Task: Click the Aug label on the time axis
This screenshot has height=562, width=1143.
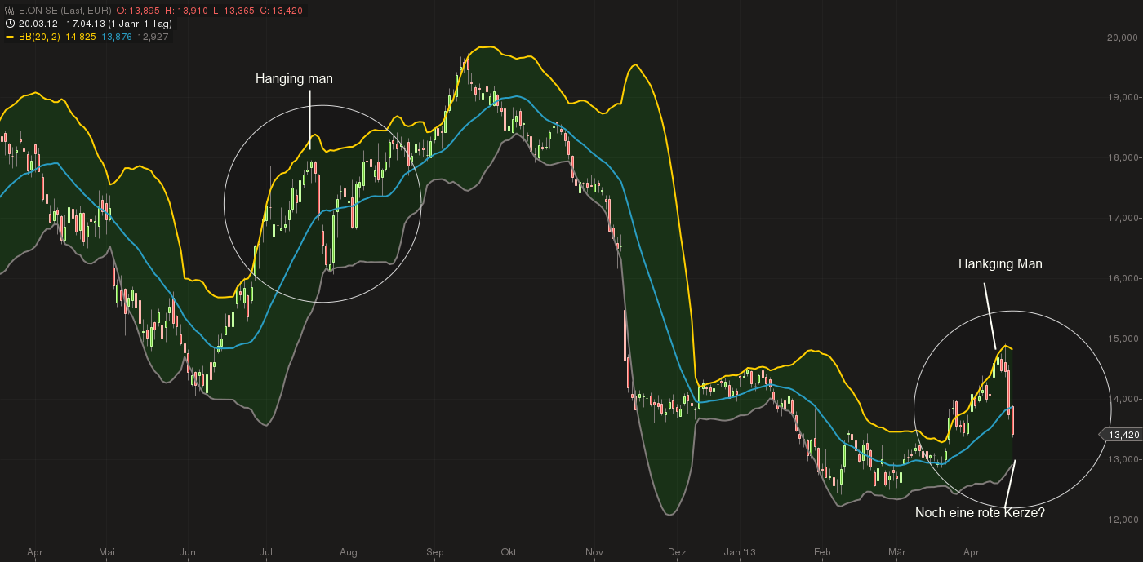Action: [349, 553]
